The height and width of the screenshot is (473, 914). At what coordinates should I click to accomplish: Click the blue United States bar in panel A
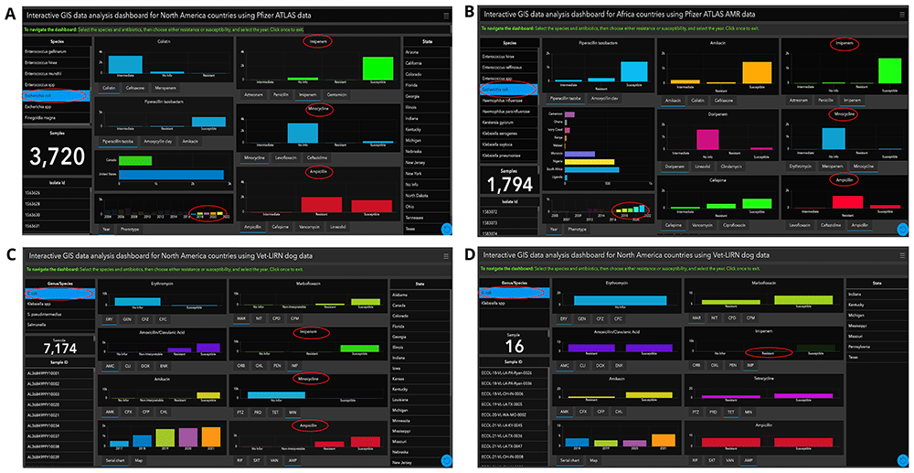172,175
